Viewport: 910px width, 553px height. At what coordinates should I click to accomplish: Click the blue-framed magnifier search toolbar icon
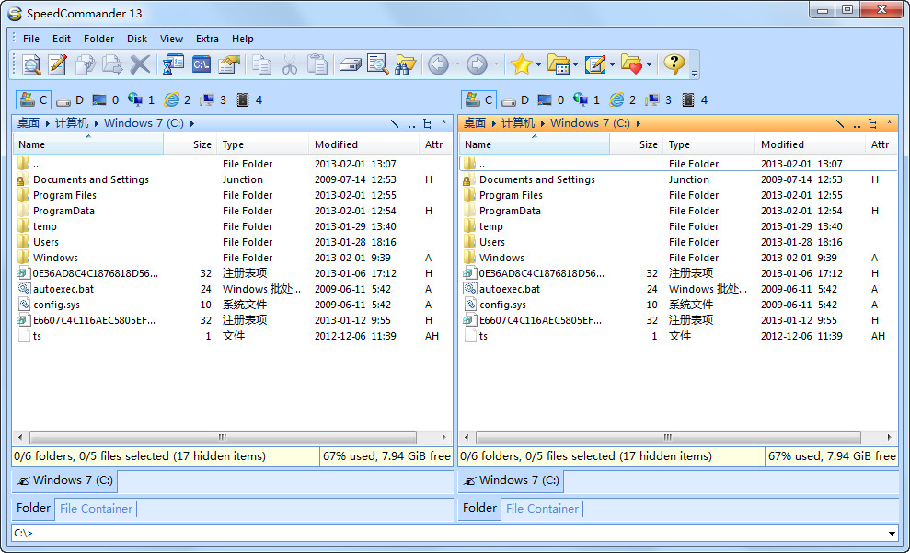(378, 64)
